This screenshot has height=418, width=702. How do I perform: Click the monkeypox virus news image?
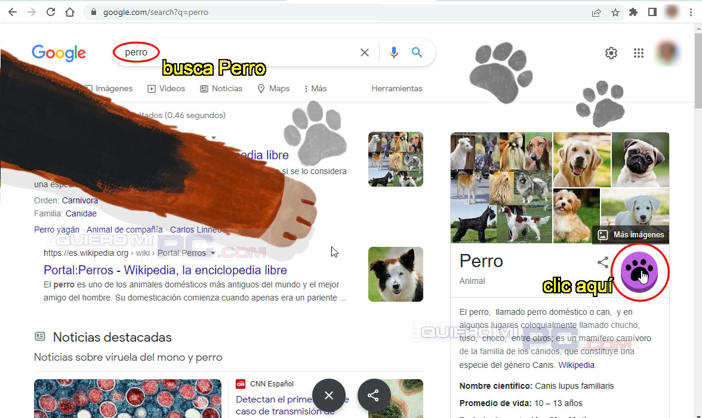[128, 399]
